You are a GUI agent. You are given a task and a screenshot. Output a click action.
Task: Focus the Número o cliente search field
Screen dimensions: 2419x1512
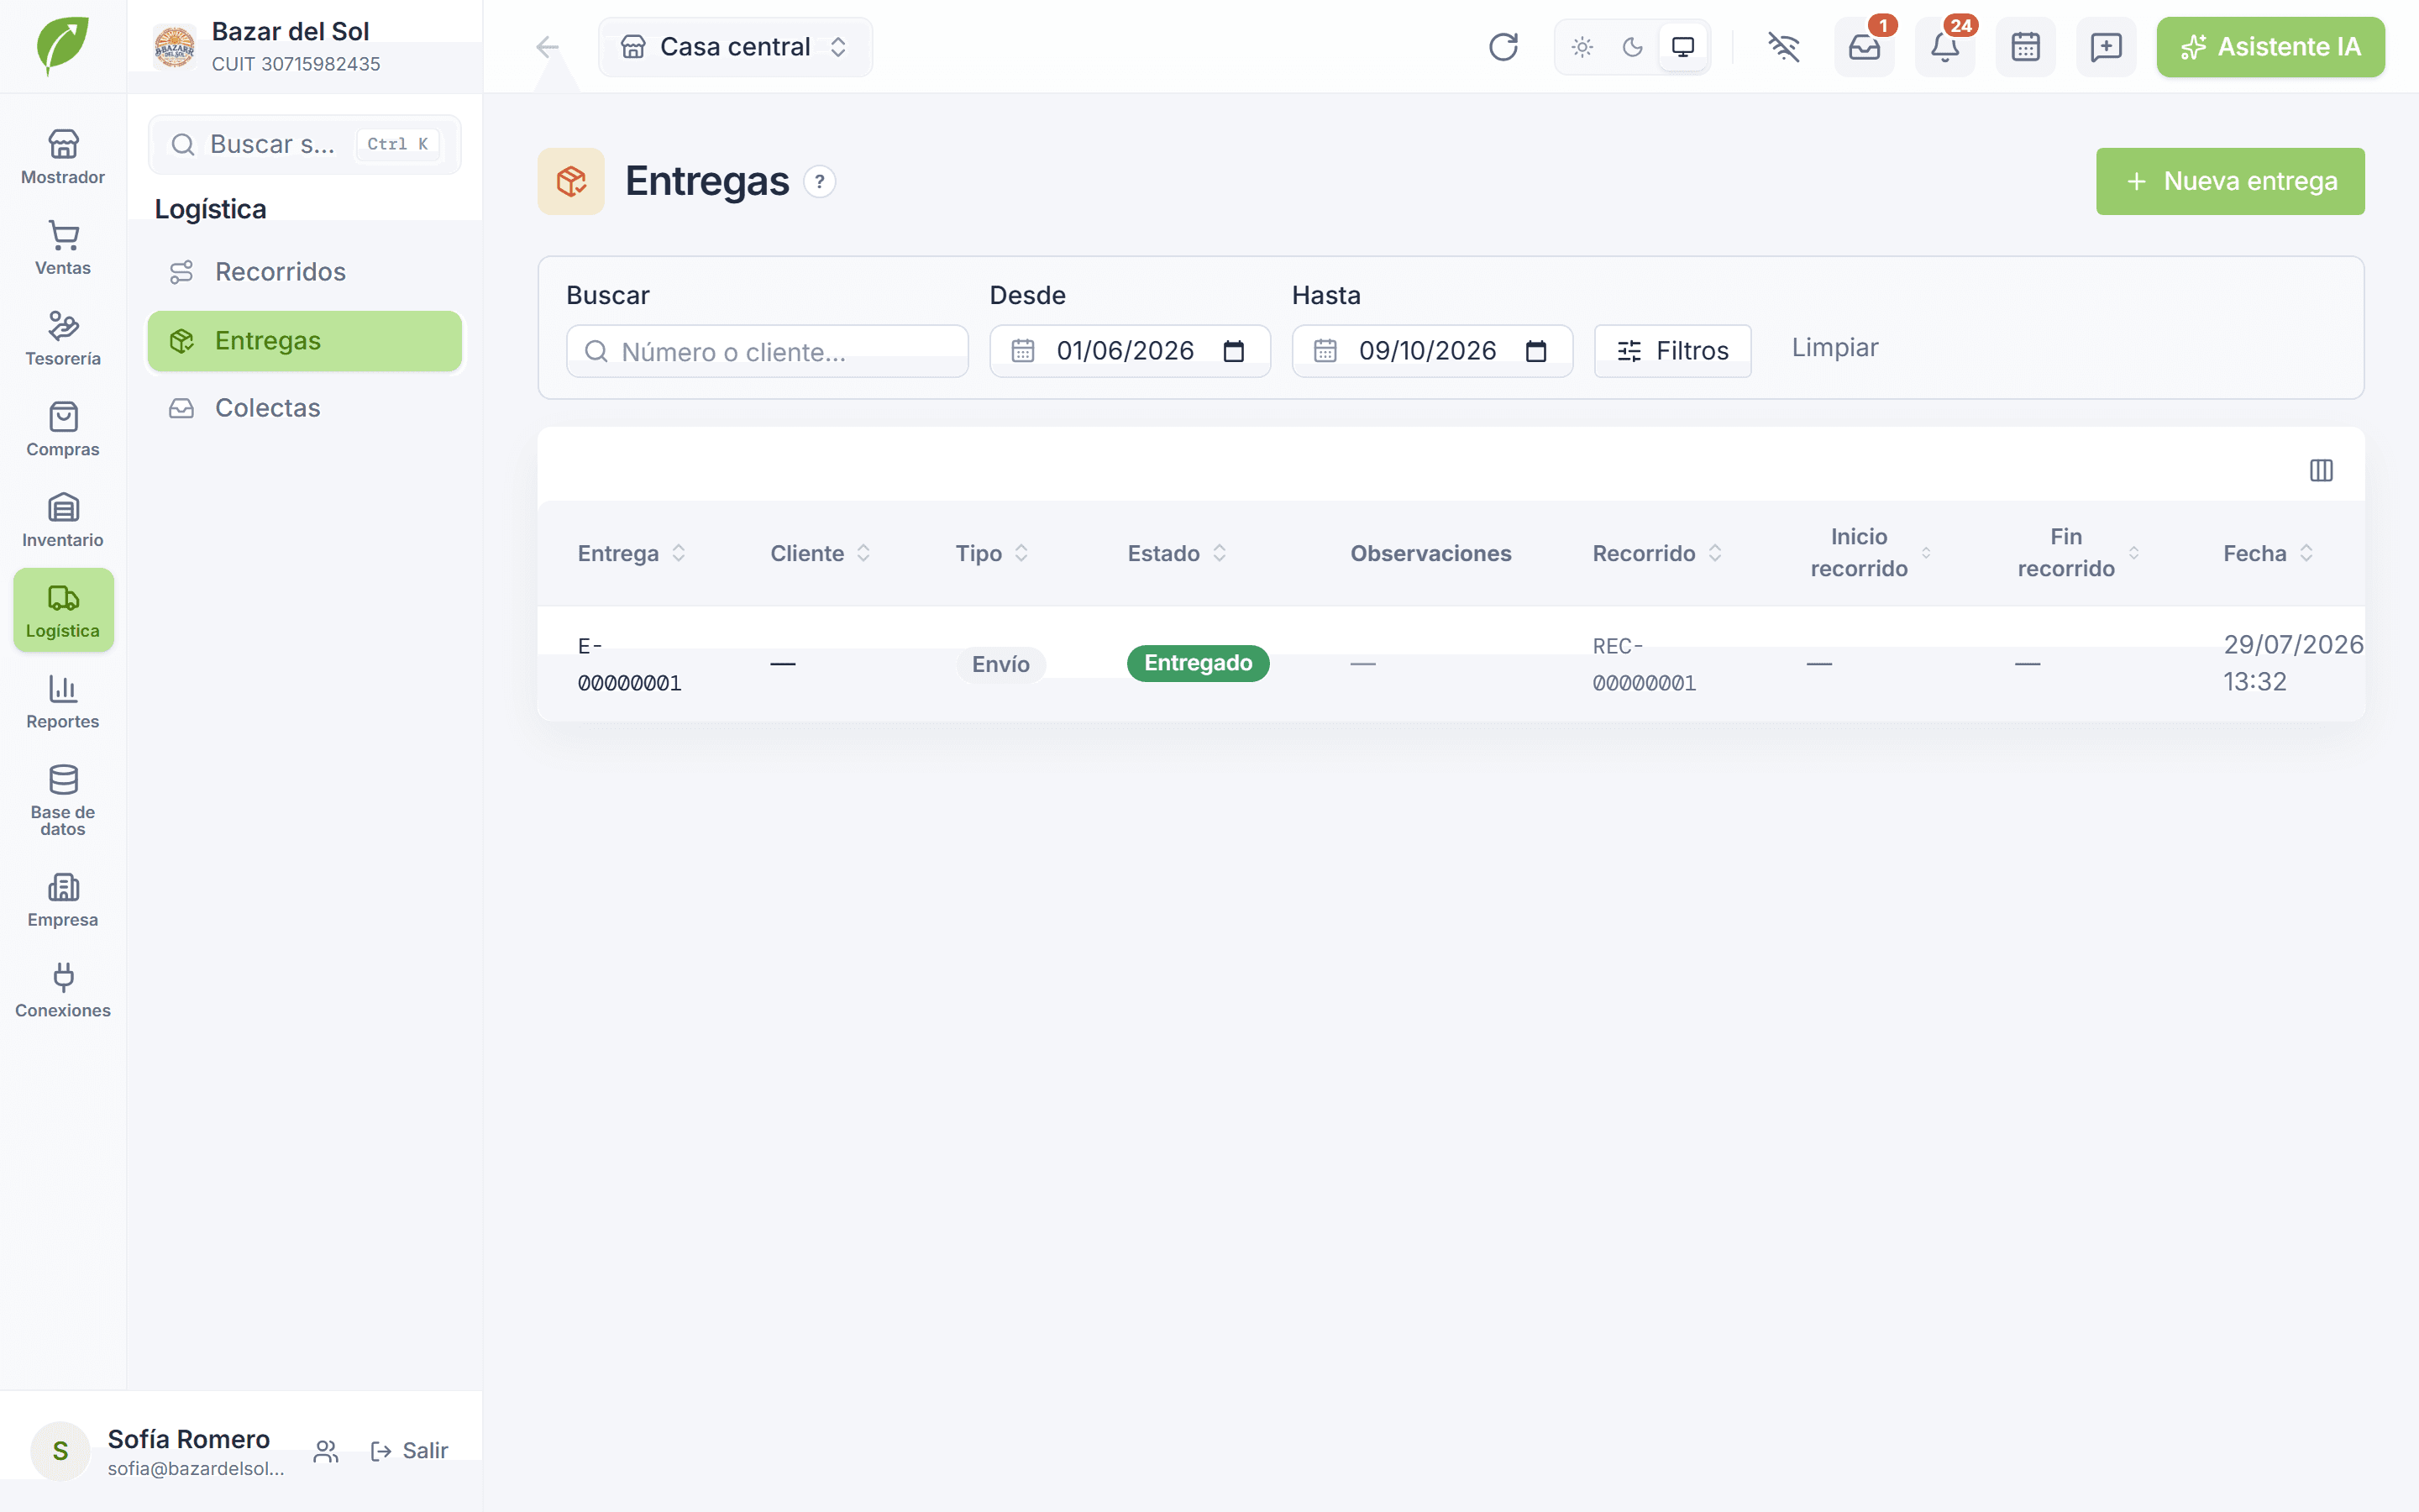coord(767,351)
